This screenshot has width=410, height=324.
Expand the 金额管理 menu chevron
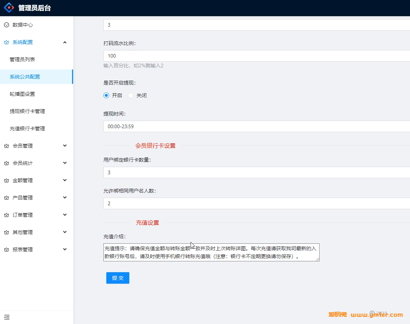[x=65, y=180]
